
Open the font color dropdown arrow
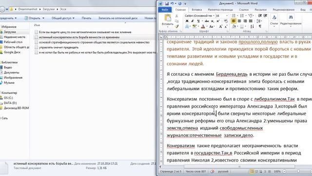pyautogui.click(x=207, y=26)
